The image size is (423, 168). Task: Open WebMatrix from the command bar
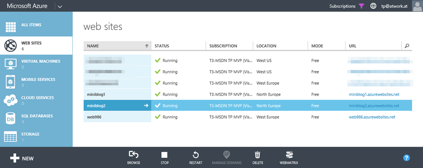click(289, 155)
